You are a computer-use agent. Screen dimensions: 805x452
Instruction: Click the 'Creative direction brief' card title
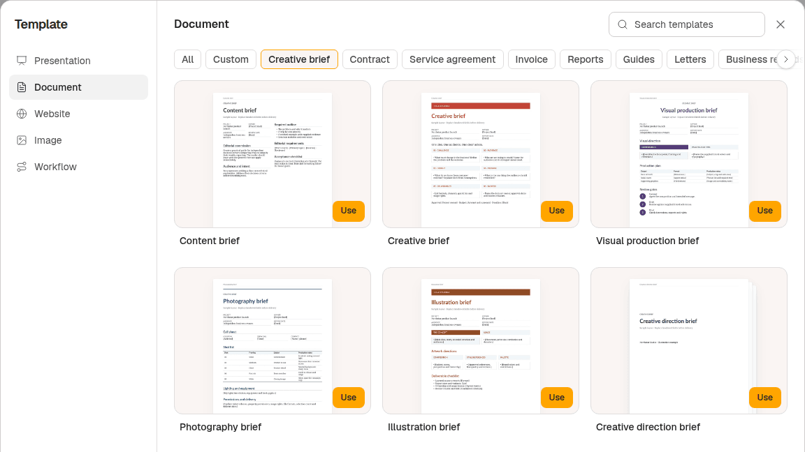[x=648, y=427]
